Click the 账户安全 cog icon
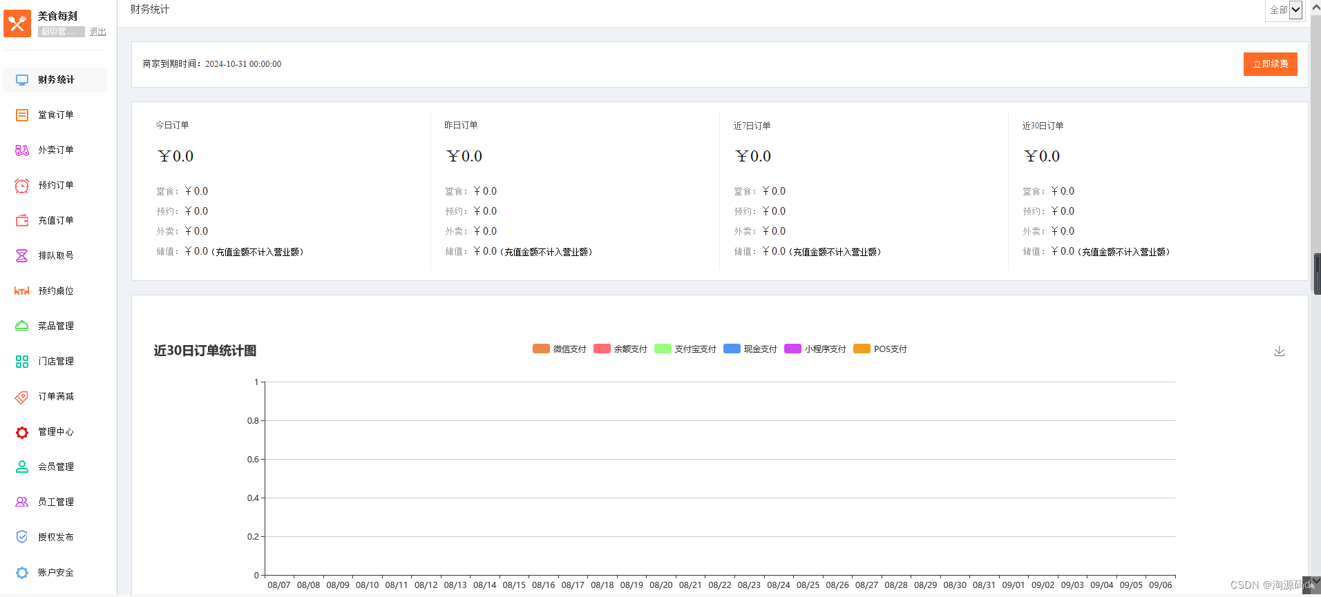The image size is (1321, 597). (x=22, y=573)
